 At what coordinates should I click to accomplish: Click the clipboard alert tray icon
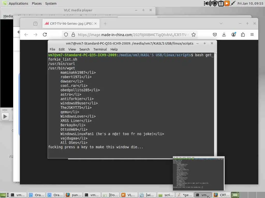coord(221,3)
